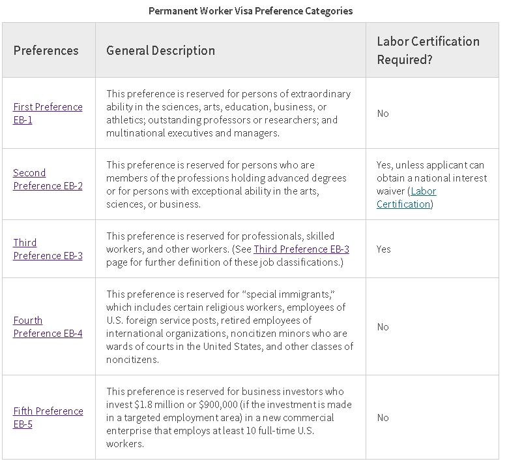Click the General Description column header
This screenshot has height=472, width=507.
point(160,50)
